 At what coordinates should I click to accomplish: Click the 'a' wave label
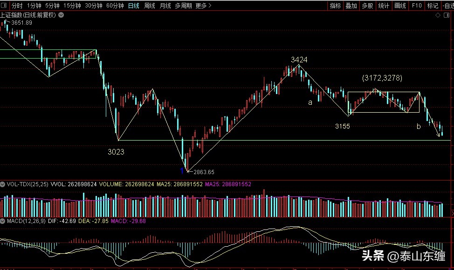[x=310, y=102]
